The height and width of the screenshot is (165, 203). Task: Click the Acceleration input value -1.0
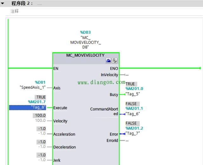pos(42,134)
